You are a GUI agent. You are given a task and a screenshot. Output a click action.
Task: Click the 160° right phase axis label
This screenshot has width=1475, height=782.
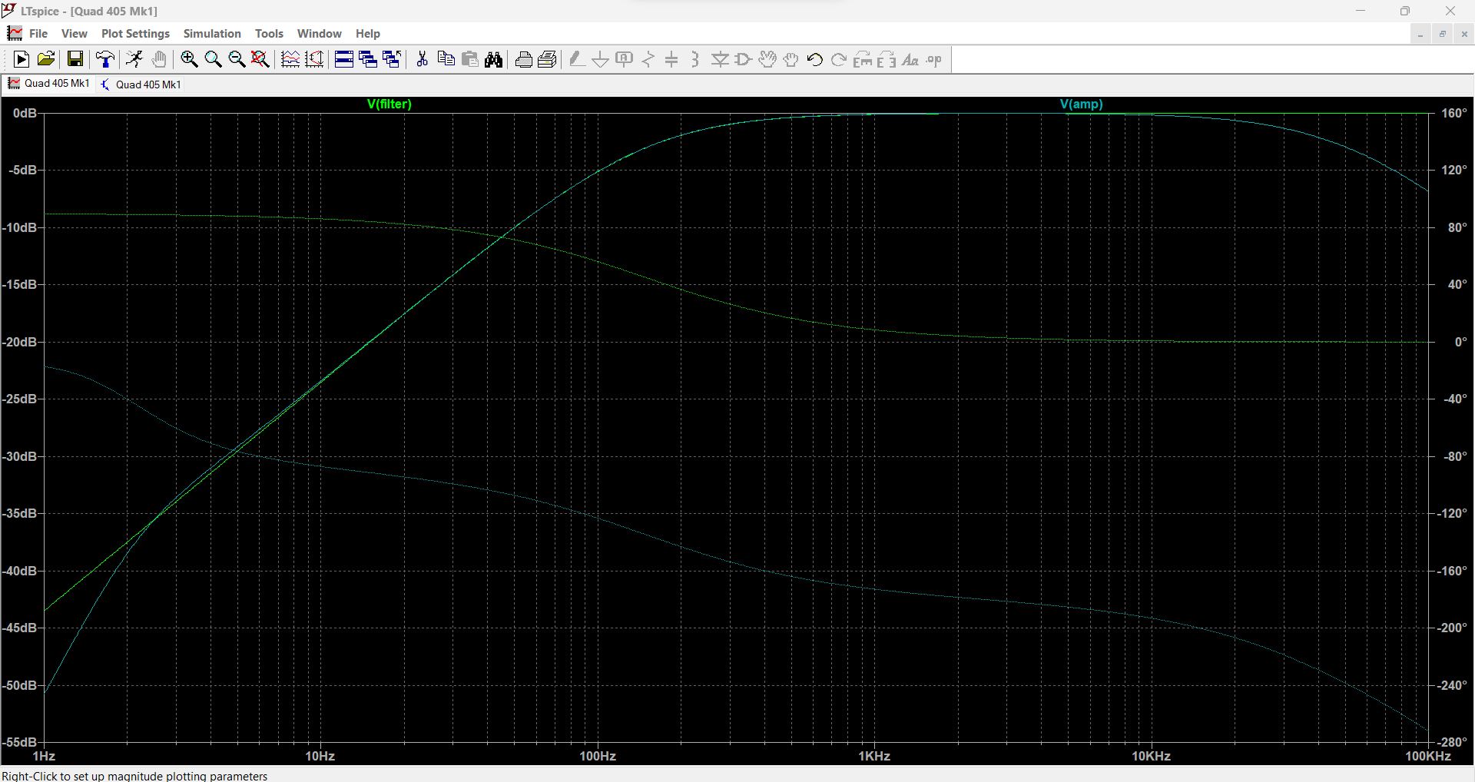tap(1454, 113)
